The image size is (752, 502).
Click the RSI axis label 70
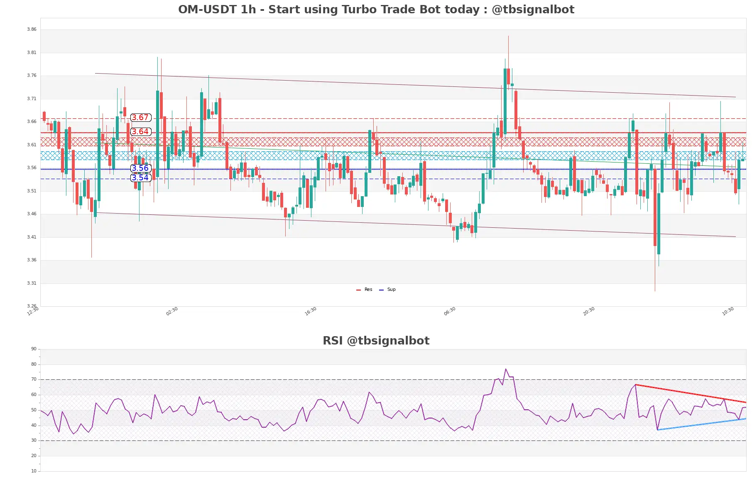[34, 379]
